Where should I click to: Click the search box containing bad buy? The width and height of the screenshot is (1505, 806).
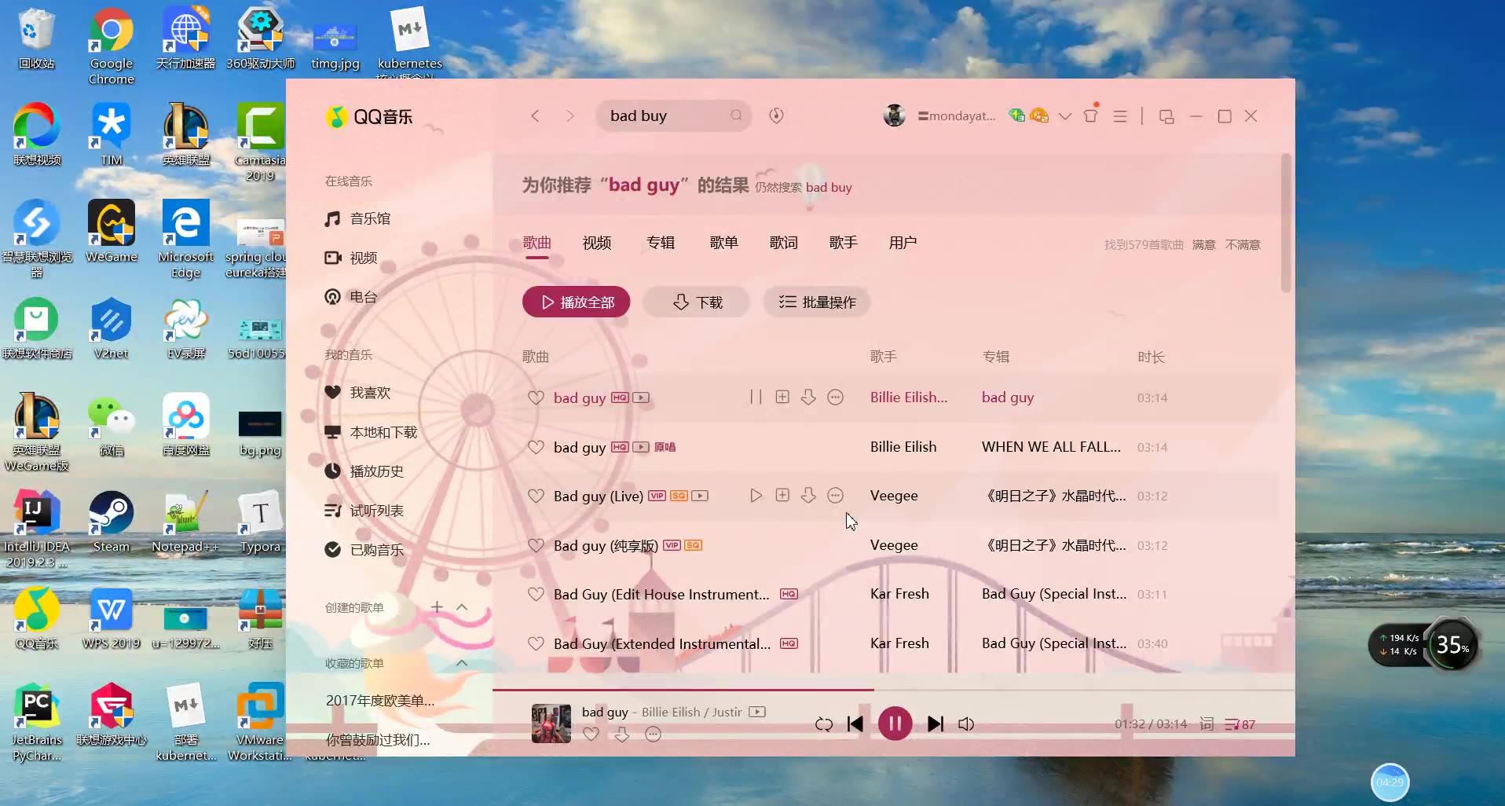673,115
